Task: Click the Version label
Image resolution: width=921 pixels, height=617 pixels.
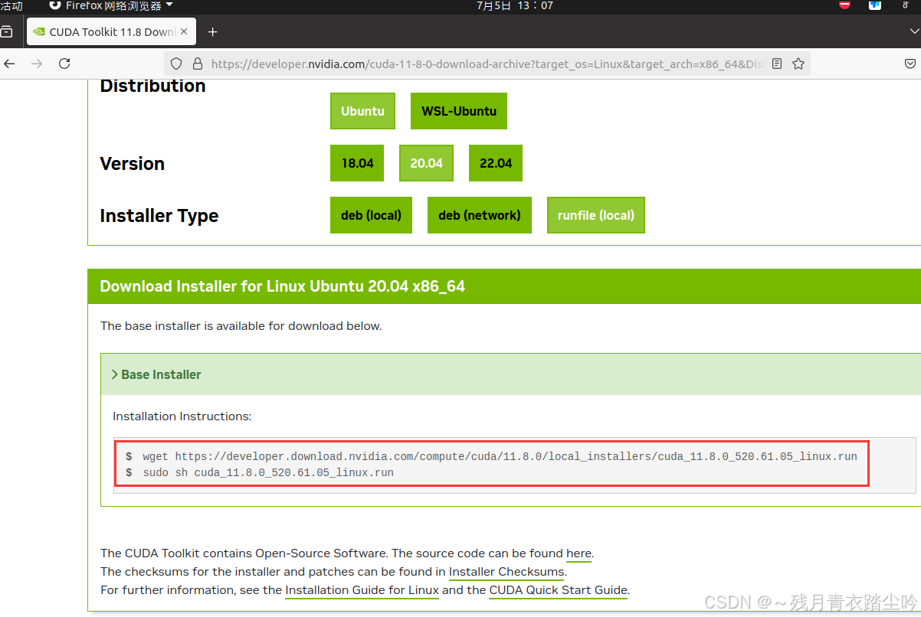Action: (x=133, y=164)
